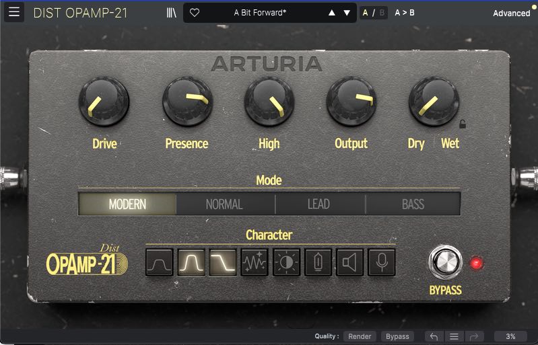538x345 pixels.
Task: Stomp the BYPASS footswitch
Action: tap(445, 262)
